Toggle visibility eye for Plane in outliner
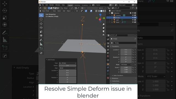 133,22
